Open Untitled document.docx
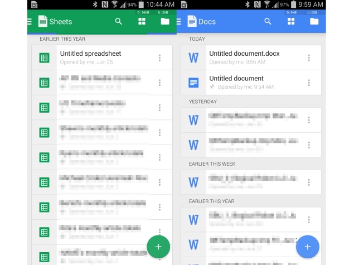This screenshot has width=354, height=265. pos(251,57)
